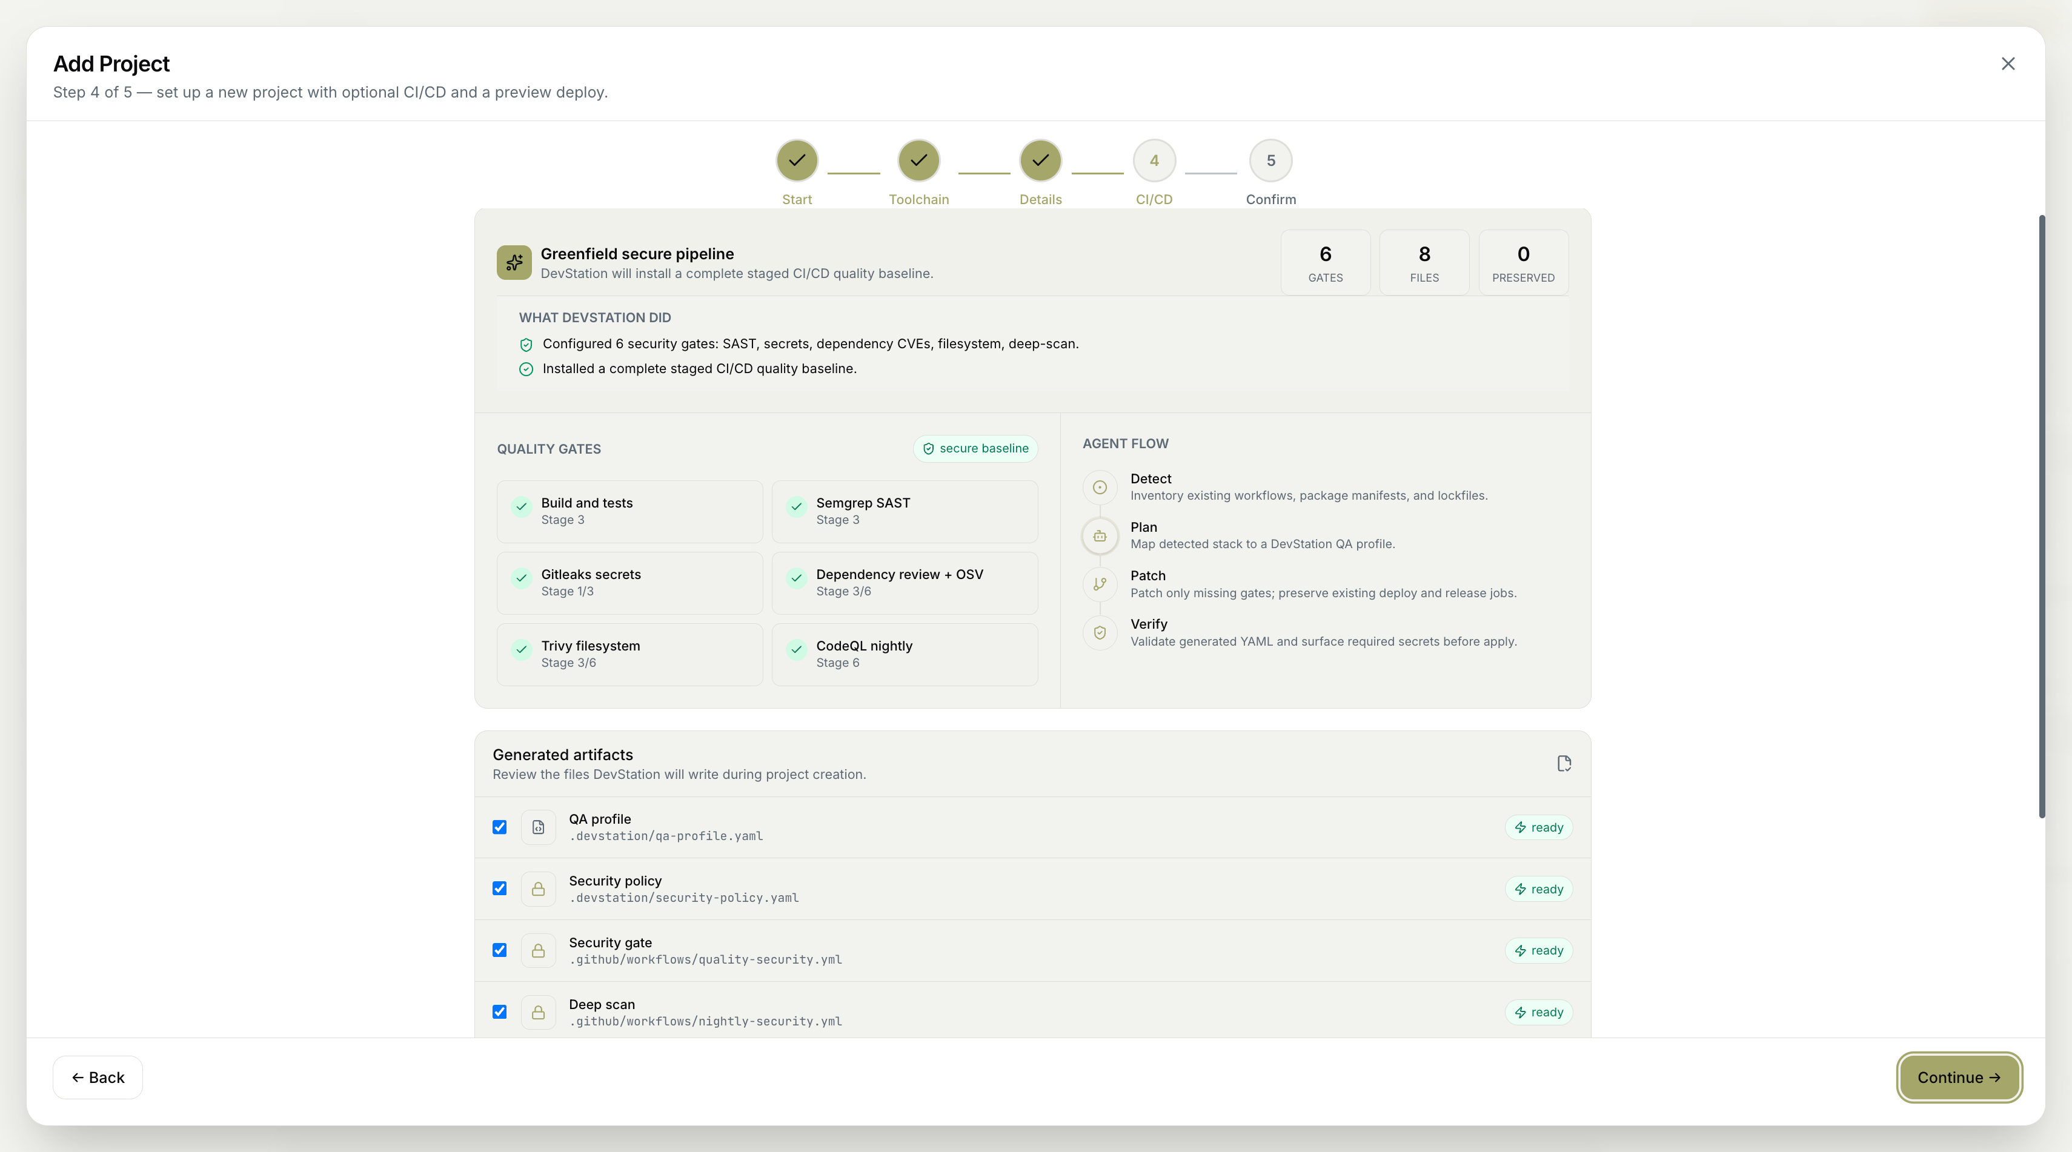The height and width of the screenshot is (1152, 2072).
Task: Go to the Start step circle
Action: click(797, 161)
